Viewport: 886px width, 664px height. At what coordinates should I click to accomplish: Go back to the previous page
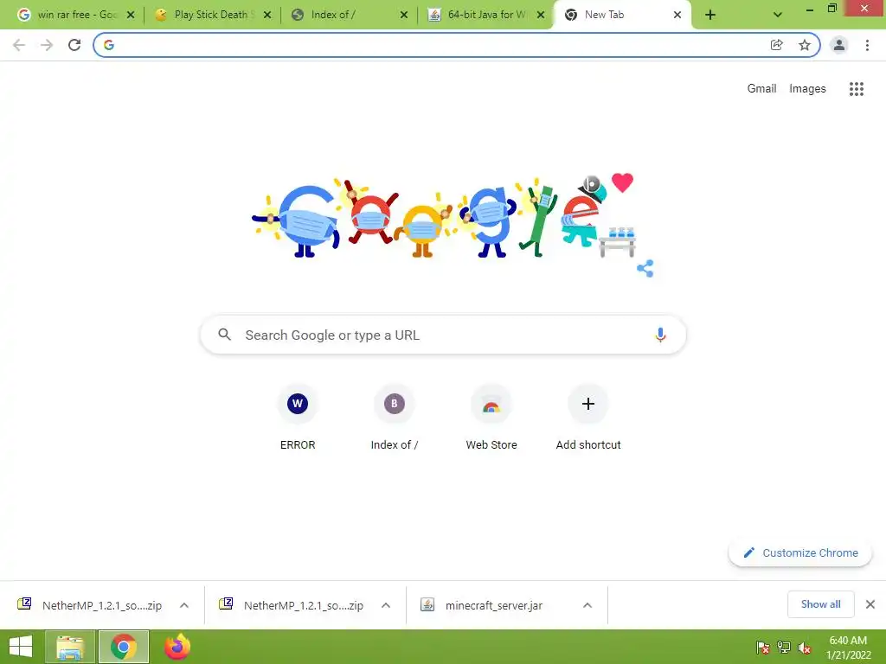19,45
